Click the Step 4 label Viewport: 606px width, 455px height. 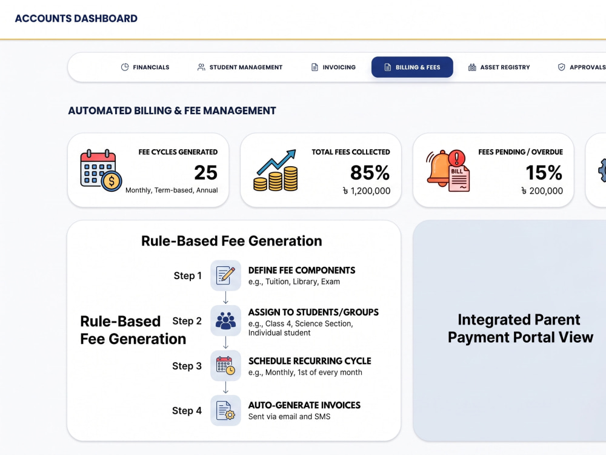click(x=187, y=411)
